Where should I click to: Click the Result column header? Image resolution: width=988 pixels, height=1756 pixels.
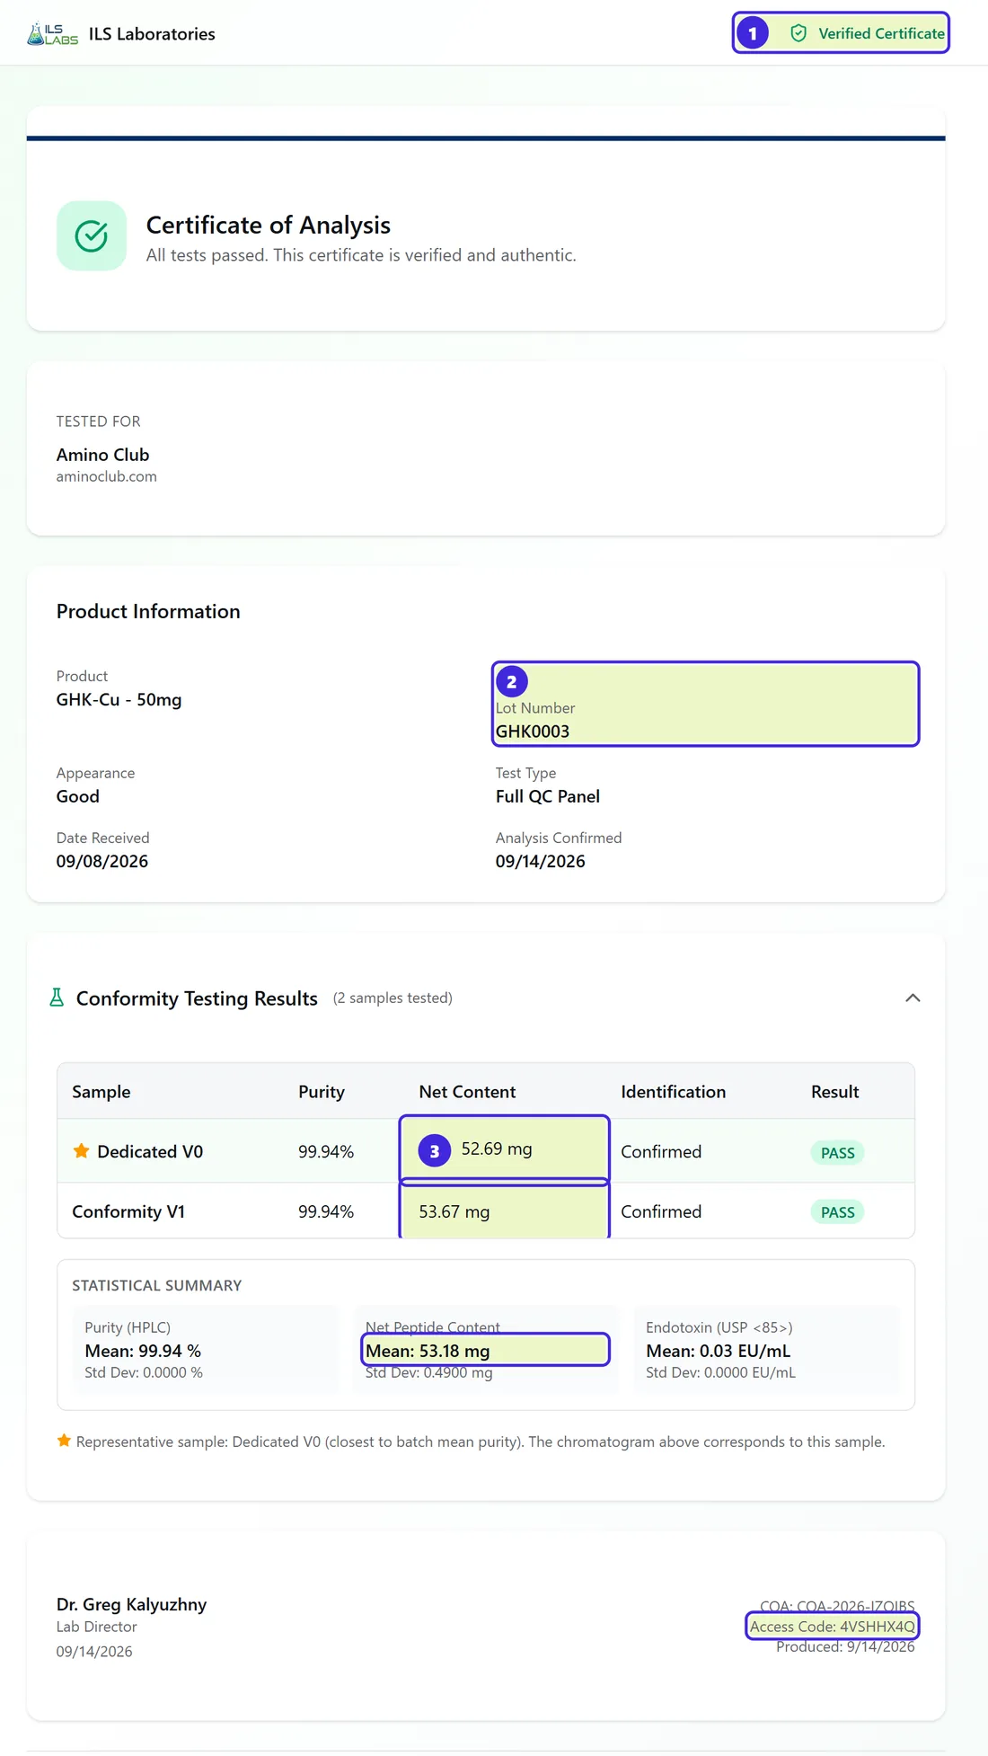click(x=835, y=1092)
